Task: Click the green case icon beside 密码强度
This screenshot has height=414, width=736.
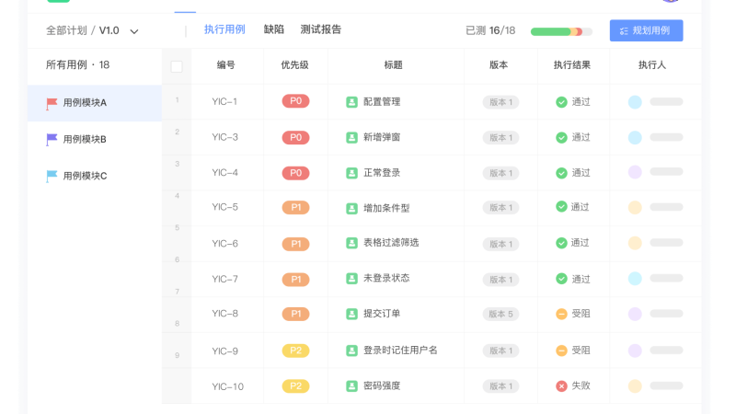Action: point(351,385)
